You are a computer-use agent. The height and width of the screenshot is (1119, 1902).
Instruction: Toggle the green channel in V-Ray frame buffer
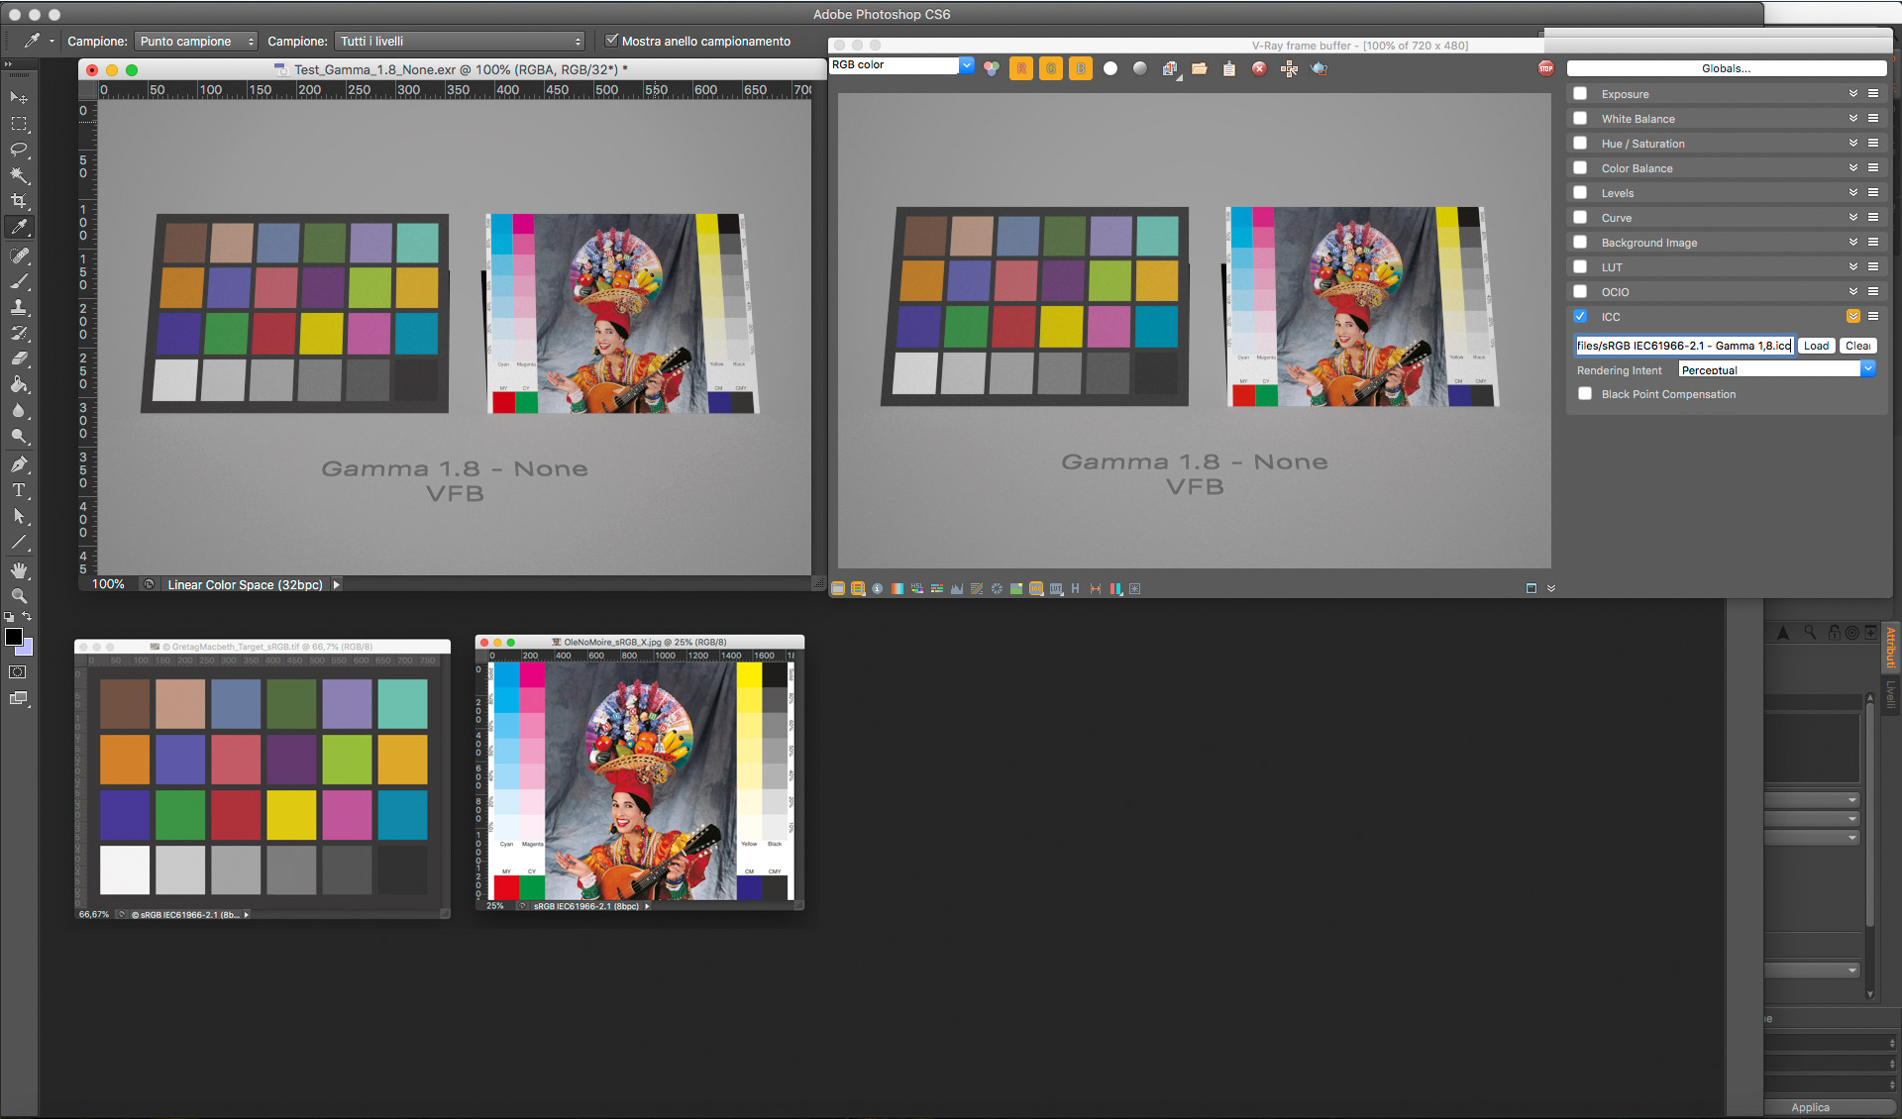pos(1051,68)
